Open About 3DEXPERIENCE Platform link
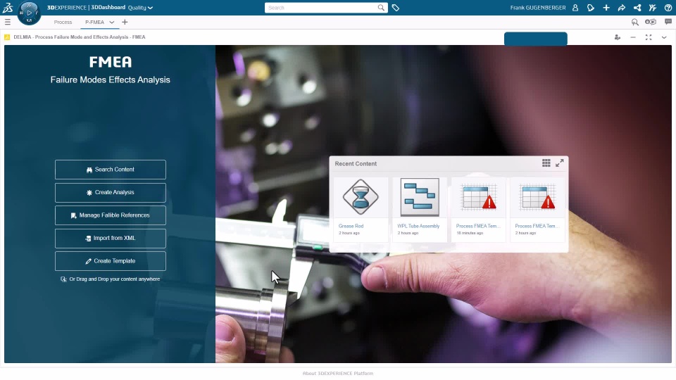The height and width of the screenshot is (380, 676). coord(338,374)
